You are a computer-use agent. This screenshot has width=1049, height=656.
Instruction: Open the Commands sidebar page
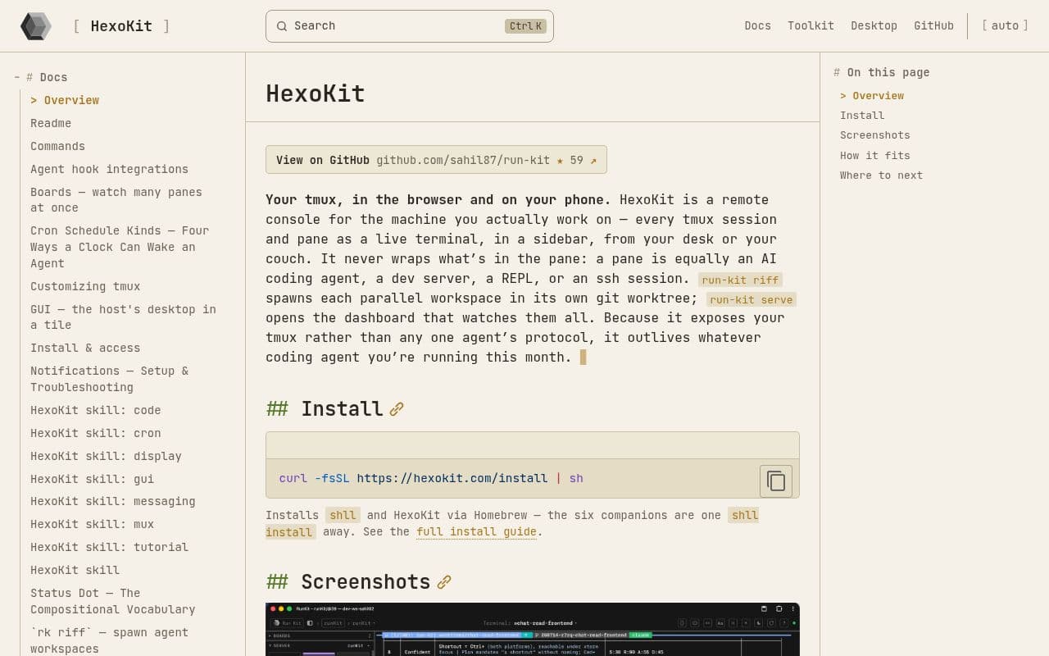pyautogui.click(x=57, y=146)
